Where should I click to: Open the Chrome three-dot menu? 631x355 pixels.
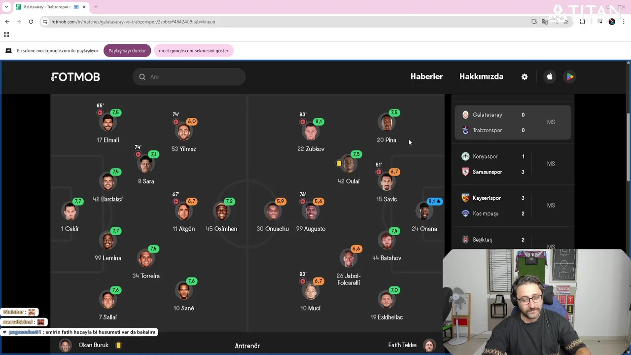(x=624, y=22)
